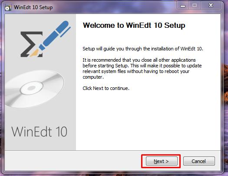Cancel the WinEdt 10 installation
The width and height of the screenshot is (228, 176).
(199, 161)
